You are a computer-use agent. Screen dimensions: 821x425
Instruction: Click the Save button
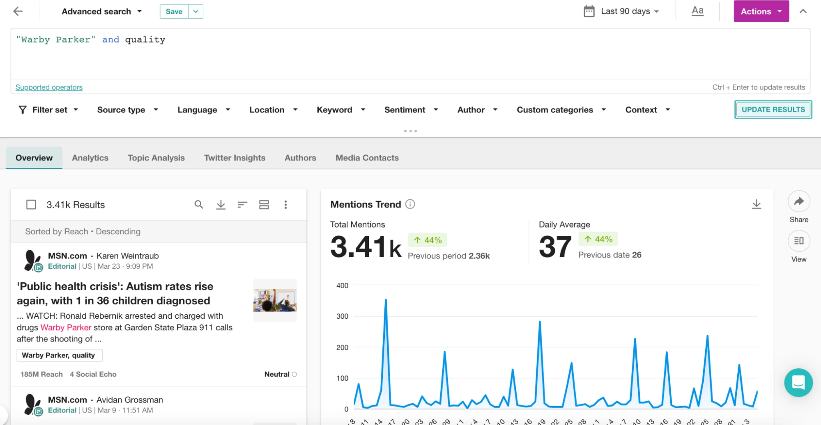coord(174,11)
